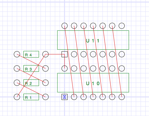
Task: Click U11's top-left pad
Action: [x=64, y=26]
